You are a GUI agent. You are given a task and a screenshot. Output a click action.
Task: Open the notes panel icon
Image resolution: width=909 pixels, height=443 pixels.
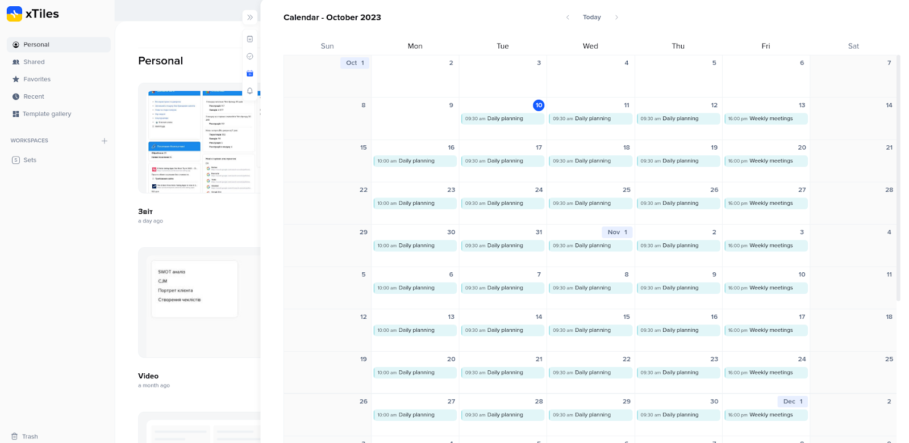coord(250,39)
